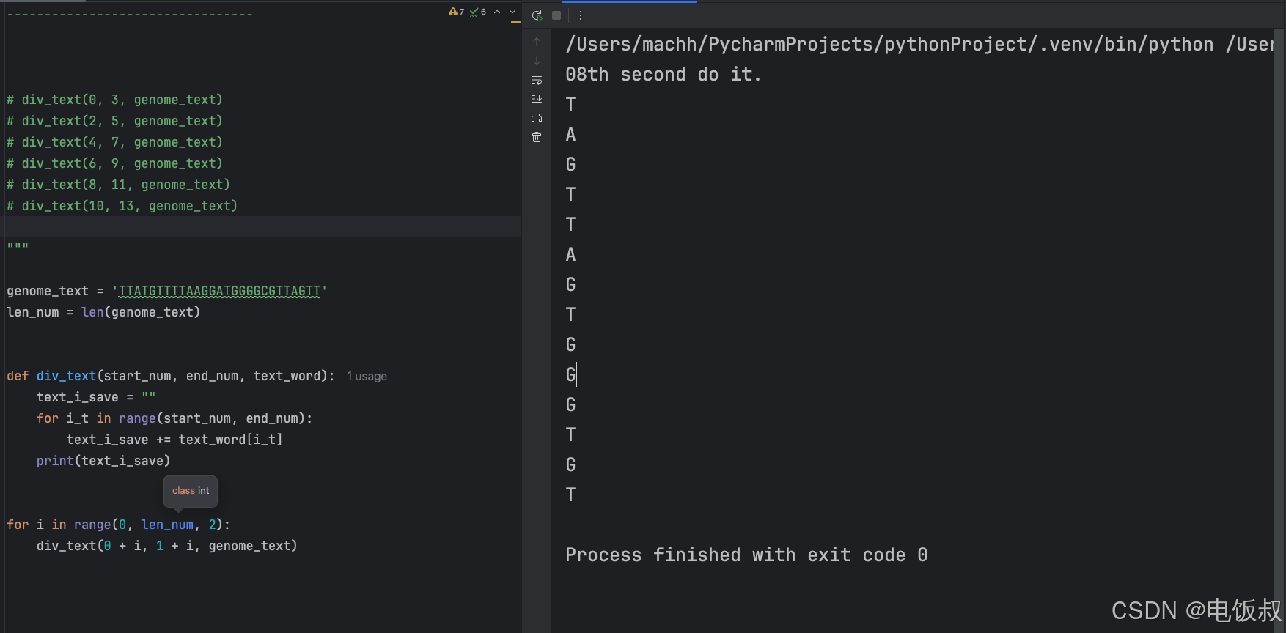Click the text_i_save = "" line
This screenshot has width=1286, height=633.
tap(96, 397)
